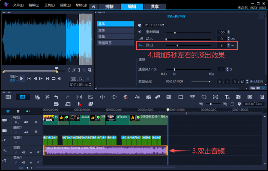
Task: Open the resize/crop mode dropdown in preview
Action: (x=82, y=79)
